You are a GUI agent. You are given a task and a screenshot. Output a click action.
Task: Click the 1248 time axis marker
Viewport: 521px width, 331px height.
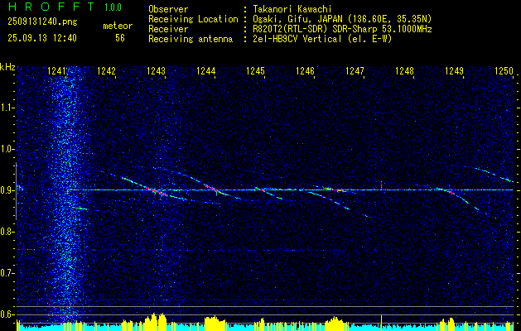(404, 71)
